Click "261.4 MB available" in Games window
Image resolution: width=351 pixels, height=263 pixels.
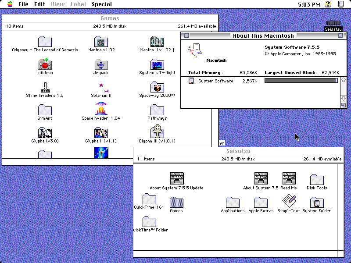tap(197, 26)
